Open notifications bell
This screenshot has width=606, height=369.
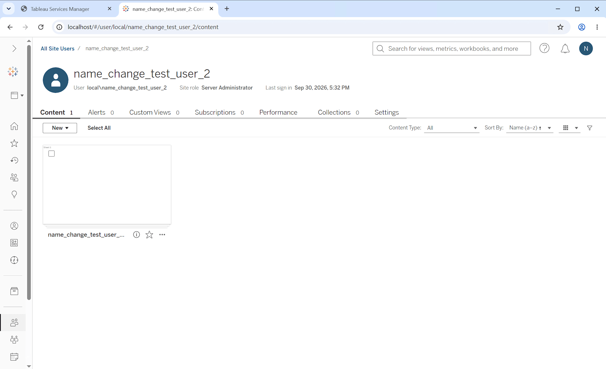pyautogui.click(x=565, y=48)
